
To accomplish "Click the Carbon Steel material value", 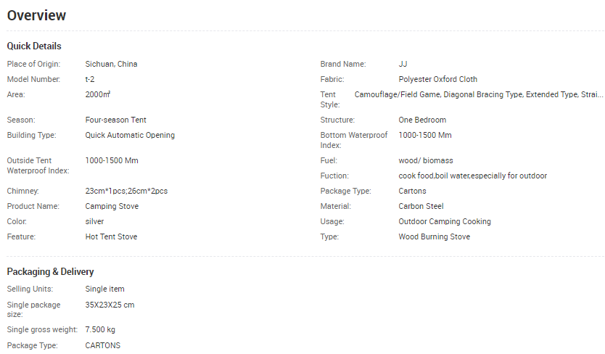I will point(421,206).
